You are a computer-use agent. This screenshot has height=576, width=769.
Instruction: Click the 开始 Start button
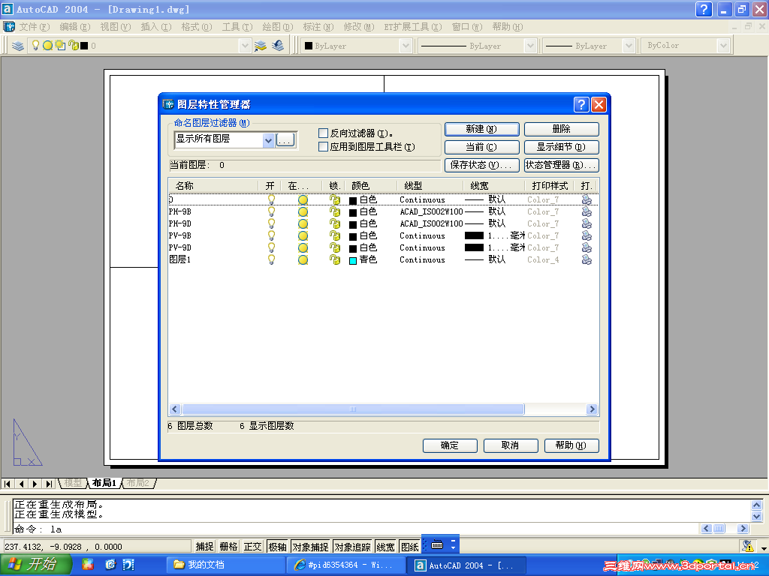35,565
